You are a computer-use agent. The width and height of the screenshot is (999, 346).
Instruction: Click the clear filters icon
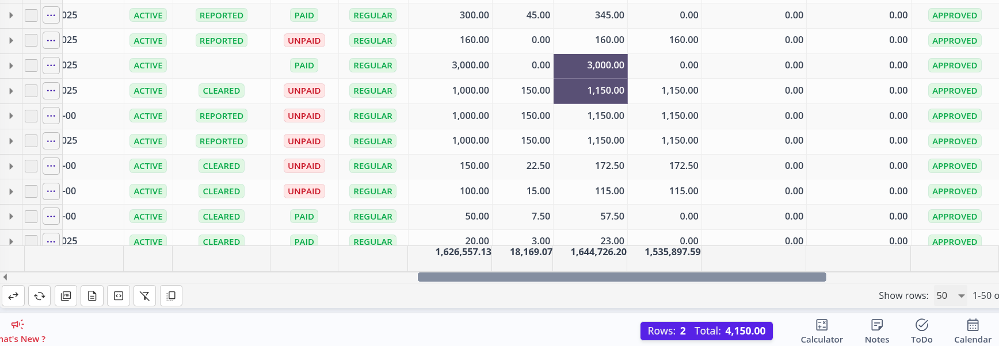[x=144, y=296]
